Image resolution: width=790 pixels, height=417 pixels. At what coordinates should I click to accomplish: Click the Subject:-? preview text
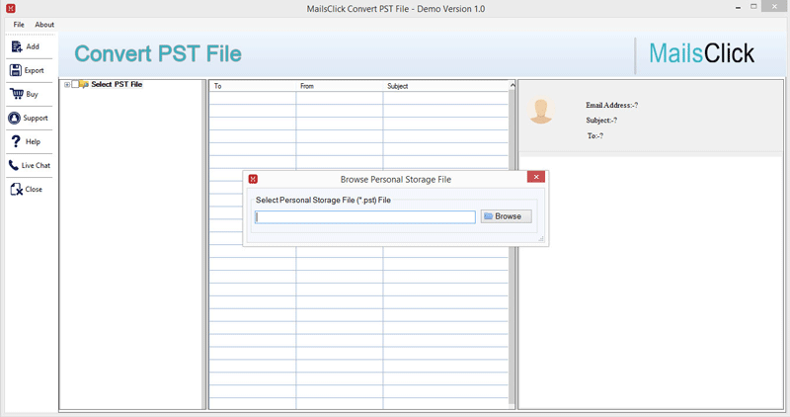point(601,120)
